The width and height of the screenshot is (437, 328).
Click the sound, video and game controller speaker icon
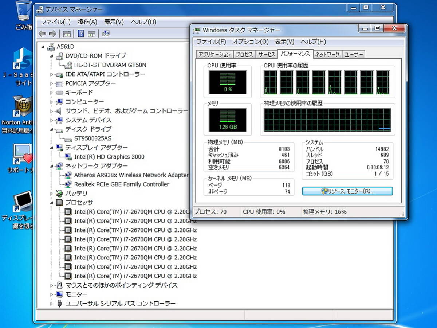tap(59, 111)
